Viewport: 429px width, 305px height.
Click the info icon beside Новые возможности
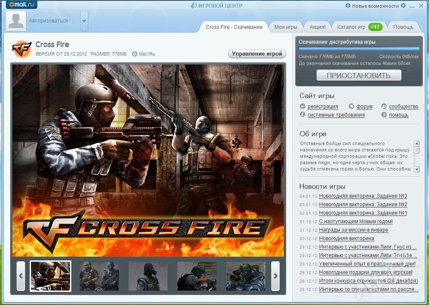(348, 6)
